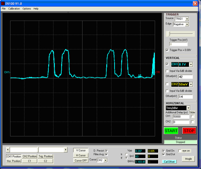This screenshot has width=201, height=169.
Task: Click the CH2 Vpp value 0.005
Action: tap(153, 151)
